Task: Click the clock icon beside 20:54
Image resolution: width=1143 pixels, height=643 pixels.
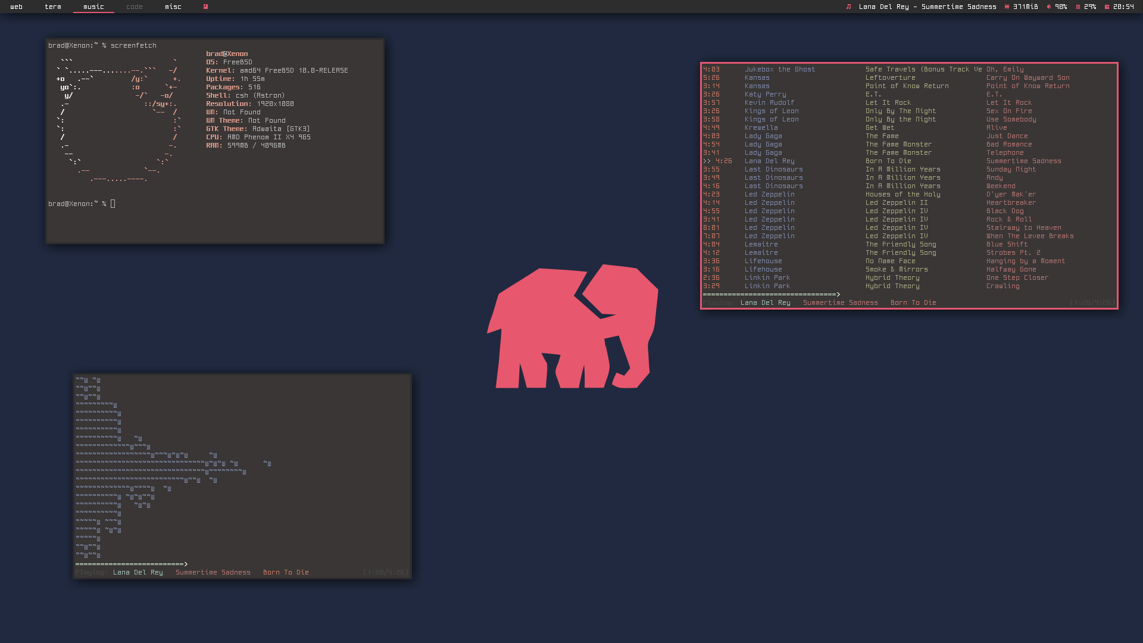Action: [x=1107, y=7]
